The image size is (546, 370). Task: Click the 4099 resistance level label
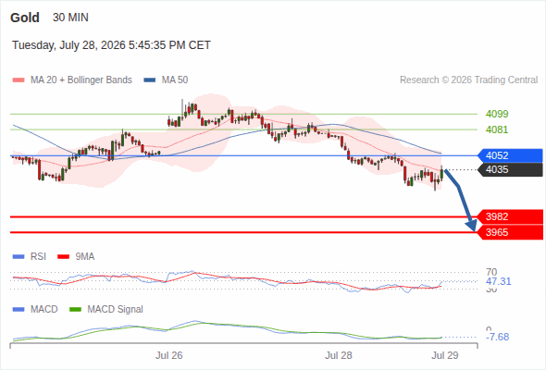tap(497, 114)
